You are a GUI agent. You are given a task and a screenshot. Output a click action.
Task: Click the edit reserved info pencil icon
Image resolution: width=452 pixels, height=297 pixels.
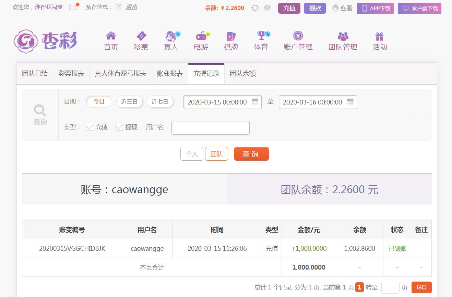(118, 7)
